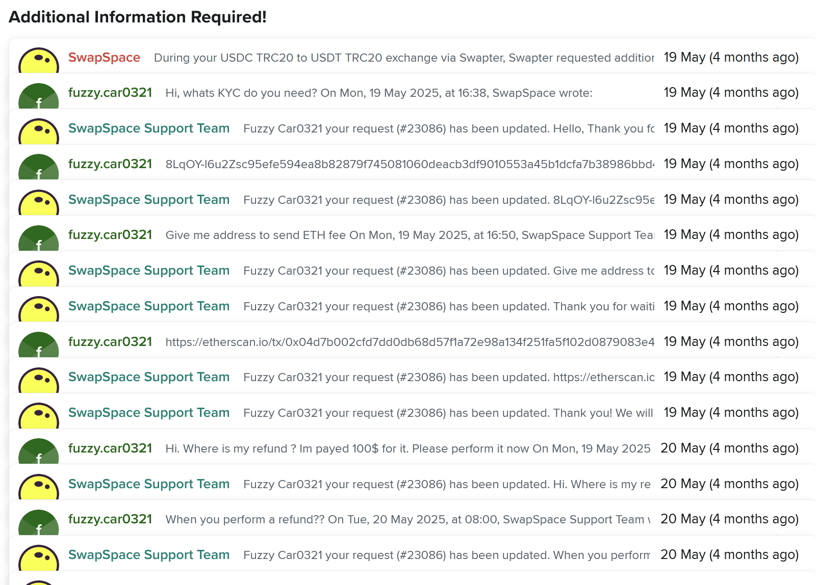This screenshot has width=816, height=585.
Task: Click the yellow avatar on the 'Thank you for waiti' row
Action: pyautogui.click(x=39, y=309)
